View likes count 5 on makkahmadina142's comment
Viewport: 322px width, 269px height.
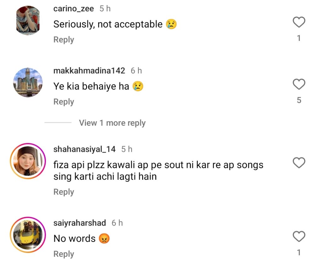[299, 100]
